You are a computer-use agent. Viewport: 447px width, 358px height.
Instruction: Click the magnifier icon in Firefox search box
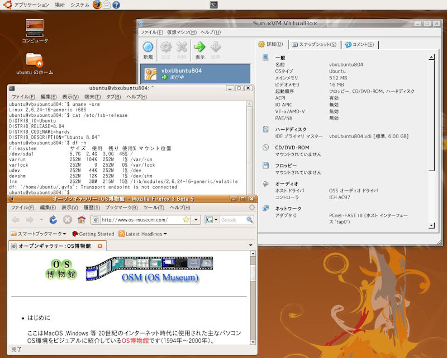click(249, 219)
